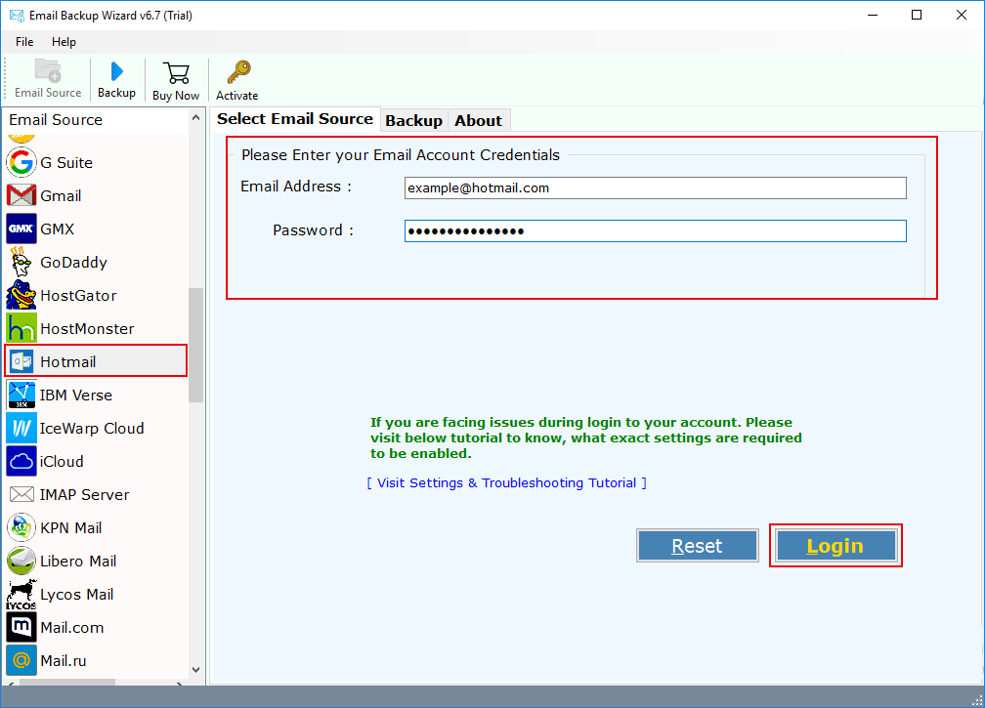Select the G Suite text label

[66, 162]
